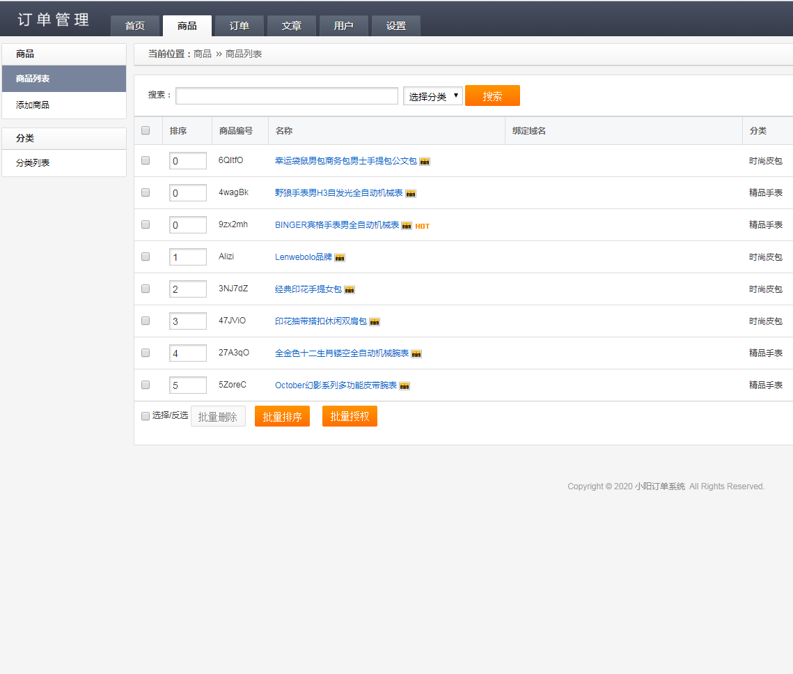
Task: Click image icon beside 经典印花手提女包
Action: point(350,289)
